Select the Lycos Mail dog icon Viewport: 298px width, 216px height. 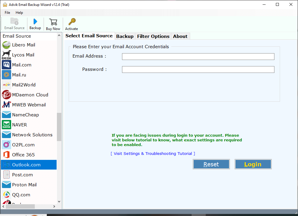pos(6,55)
